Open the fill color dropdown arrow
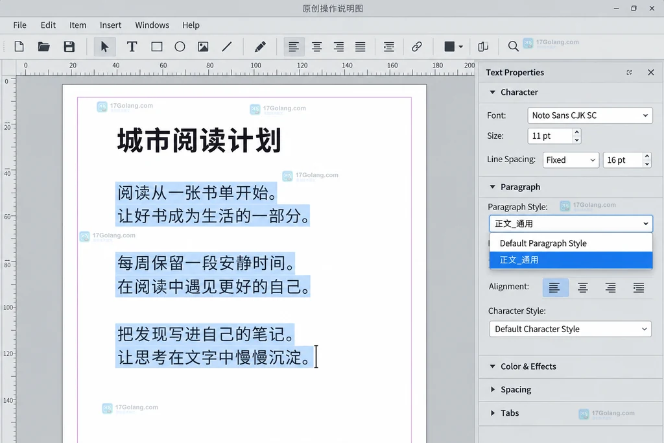Image resolution: width=664 pixels, height=443 pixels. point(461,47)
